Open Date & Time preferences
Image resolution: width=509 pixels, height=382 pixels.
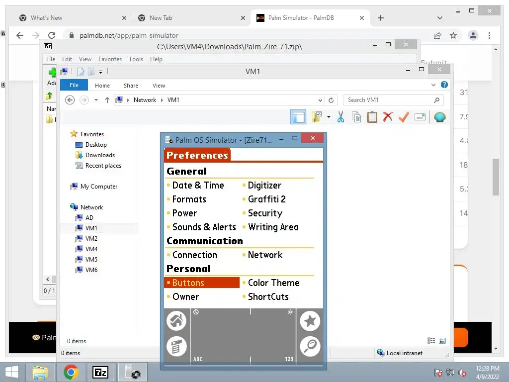[198, 185]
